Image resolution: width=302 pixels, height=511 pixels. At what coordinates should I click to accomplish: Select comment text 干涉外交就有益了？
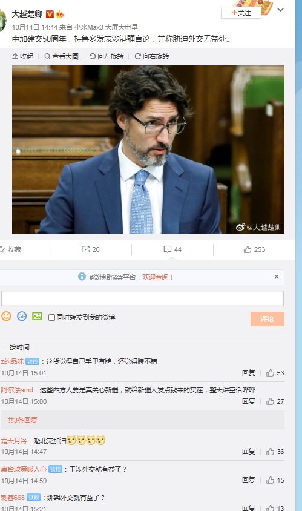(x=97, y=469)
